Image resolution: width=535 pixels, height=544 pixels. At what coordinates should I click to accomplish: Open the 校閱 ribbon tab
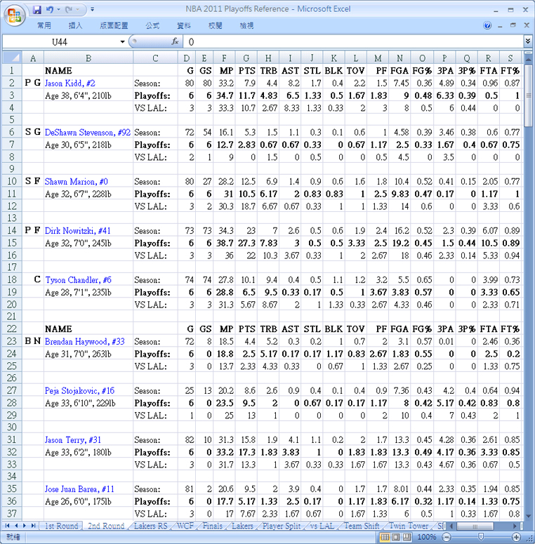click(x=215, y=25)
